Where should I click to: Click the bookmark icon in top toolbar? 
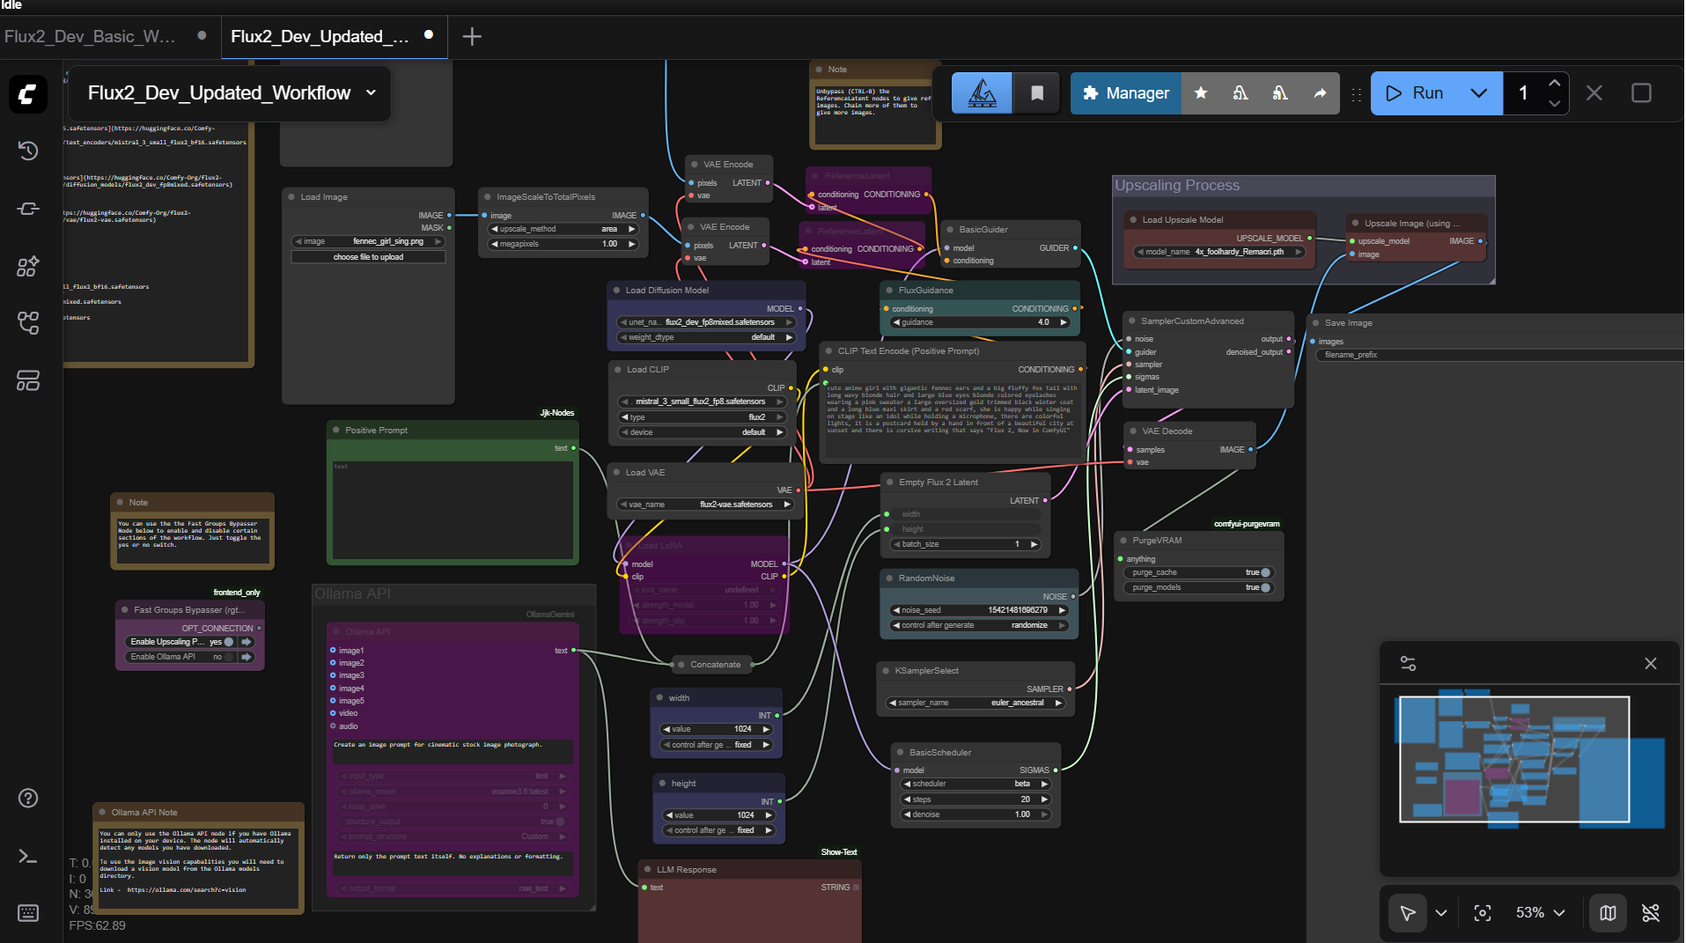[x=1037, y=92]
